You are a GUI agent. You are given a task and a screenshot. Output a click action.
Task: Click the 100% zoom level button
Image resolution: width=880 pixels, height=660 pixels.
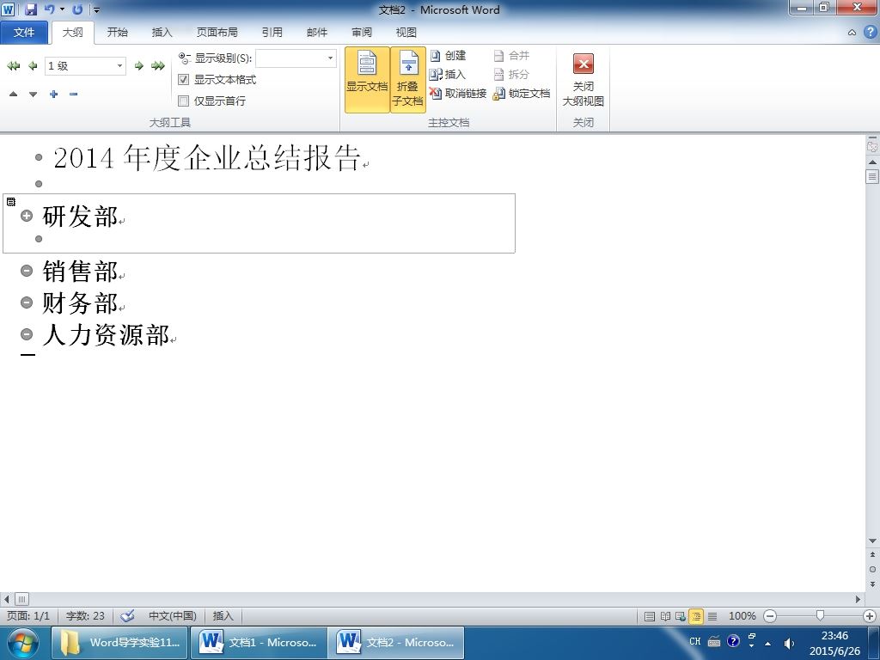pos(742,615)
